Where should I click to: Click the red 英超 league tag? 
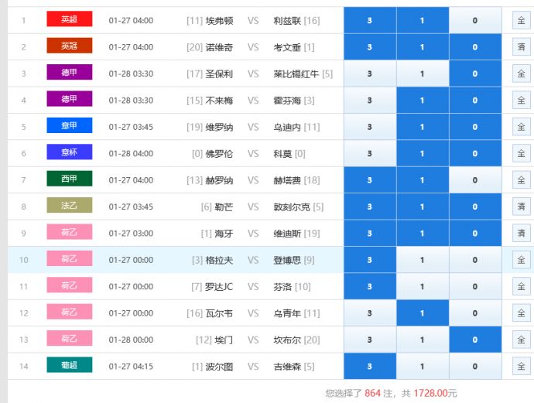pyautogui.click(x=69, y=19)
